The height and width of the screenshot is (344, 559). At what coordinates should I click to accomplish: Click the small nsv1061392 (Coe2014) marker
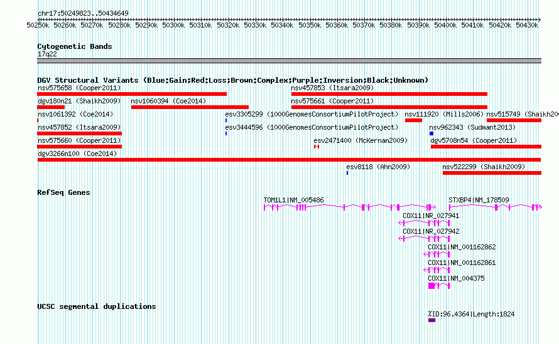point(38,120)
